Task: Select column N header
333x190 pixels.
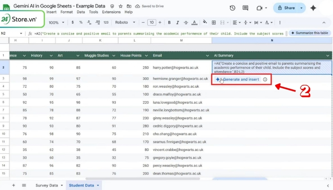Action: pyautogui.click(x=272, y=40)
